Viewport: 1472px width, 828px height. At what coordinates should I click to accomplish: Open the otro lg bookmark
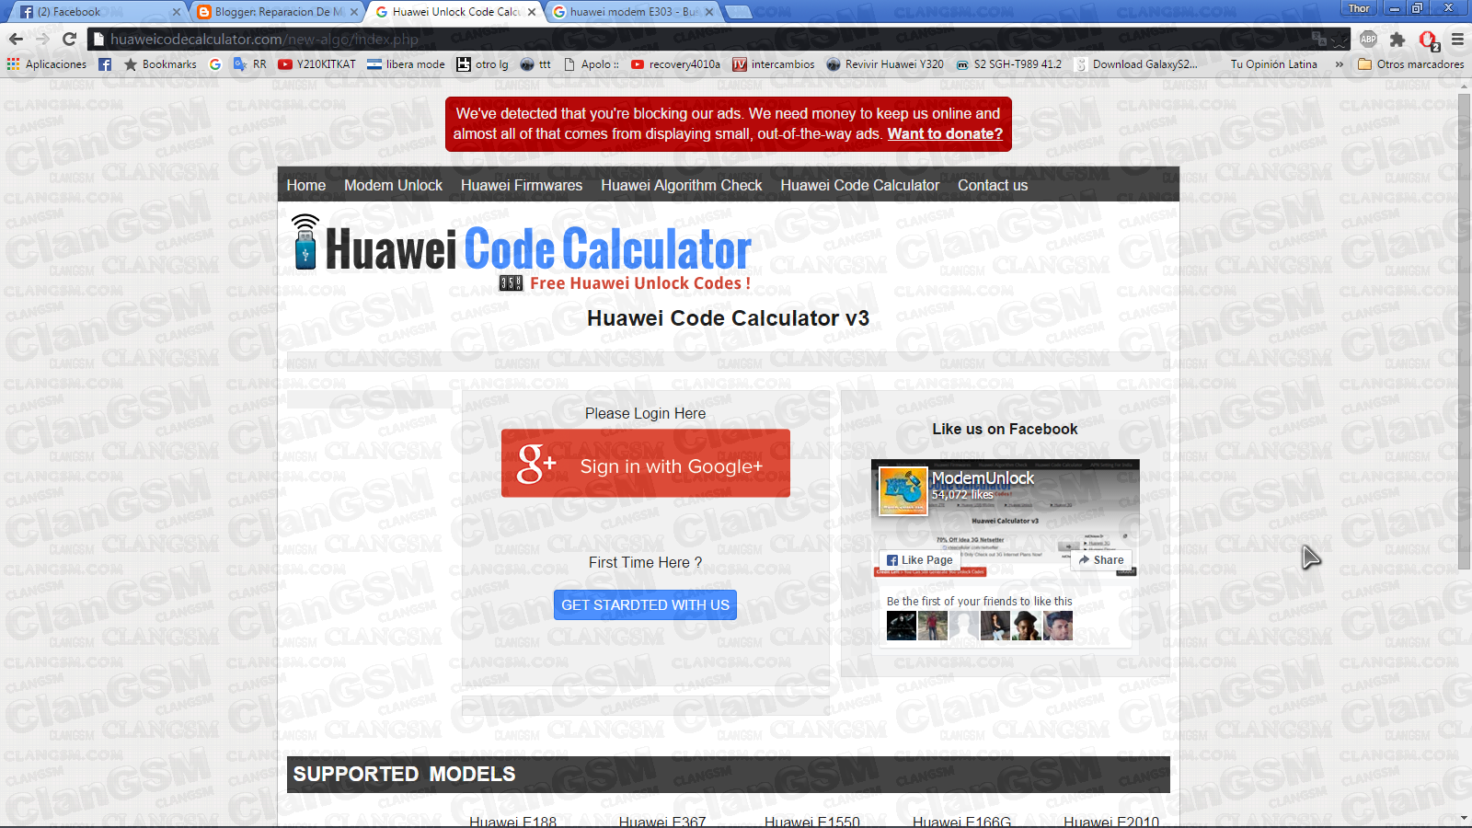[482, 64]
